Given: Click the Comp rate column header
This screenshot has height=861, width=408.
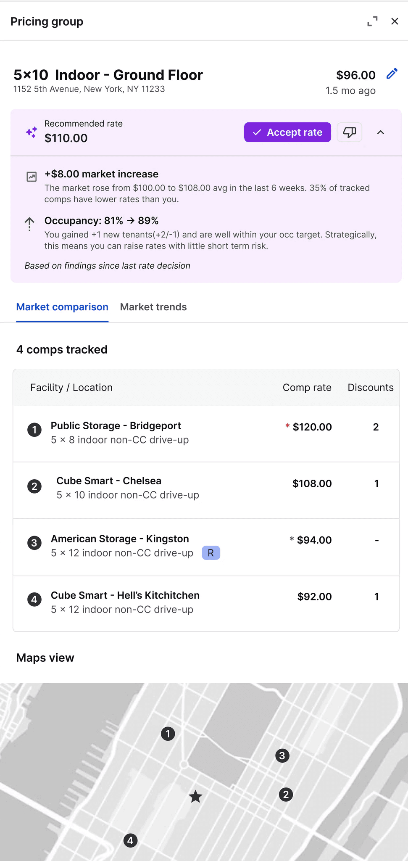Looking at the screenshot, I should point(307,388).
